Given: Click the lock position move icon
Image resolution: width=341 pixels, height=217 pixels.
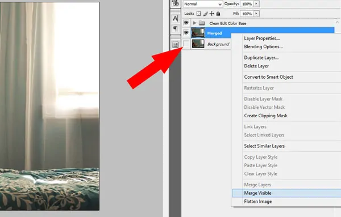Looking at the screenshot, I should pos(211,14).
